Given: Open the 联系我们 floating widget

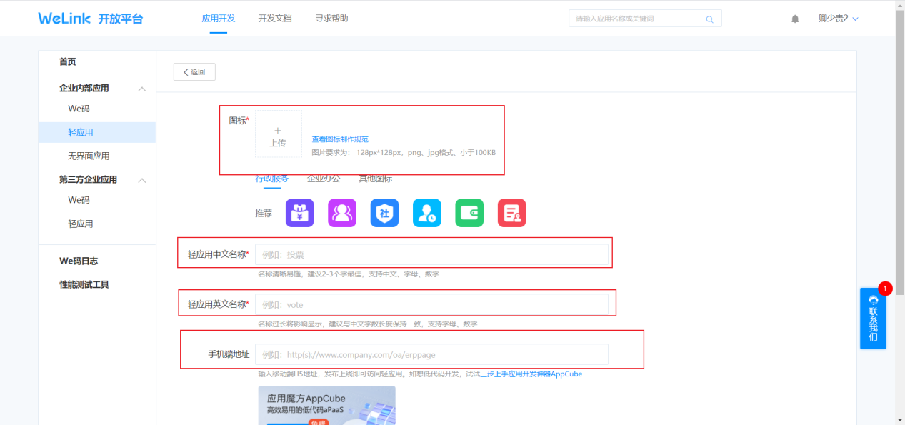Looking at the screenshot, I should click(x=873, y=319).
